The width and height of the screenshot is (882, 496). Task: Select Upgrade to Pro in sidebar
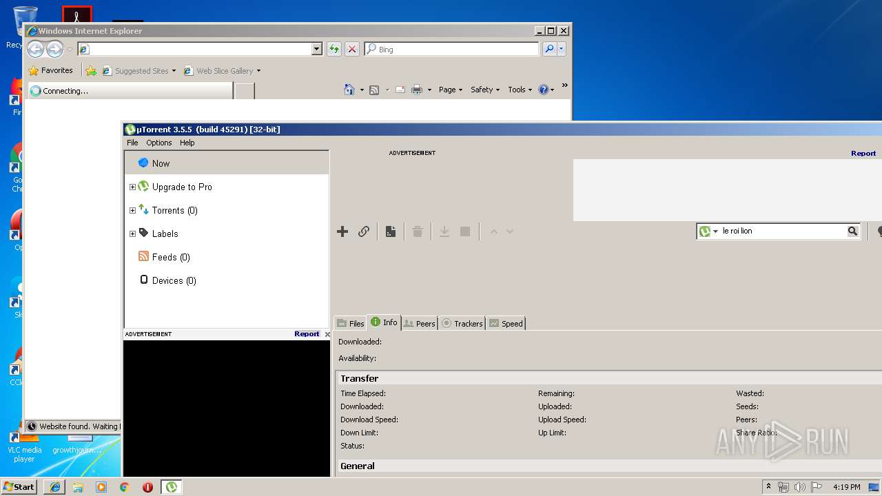click(x=182, y=187)
